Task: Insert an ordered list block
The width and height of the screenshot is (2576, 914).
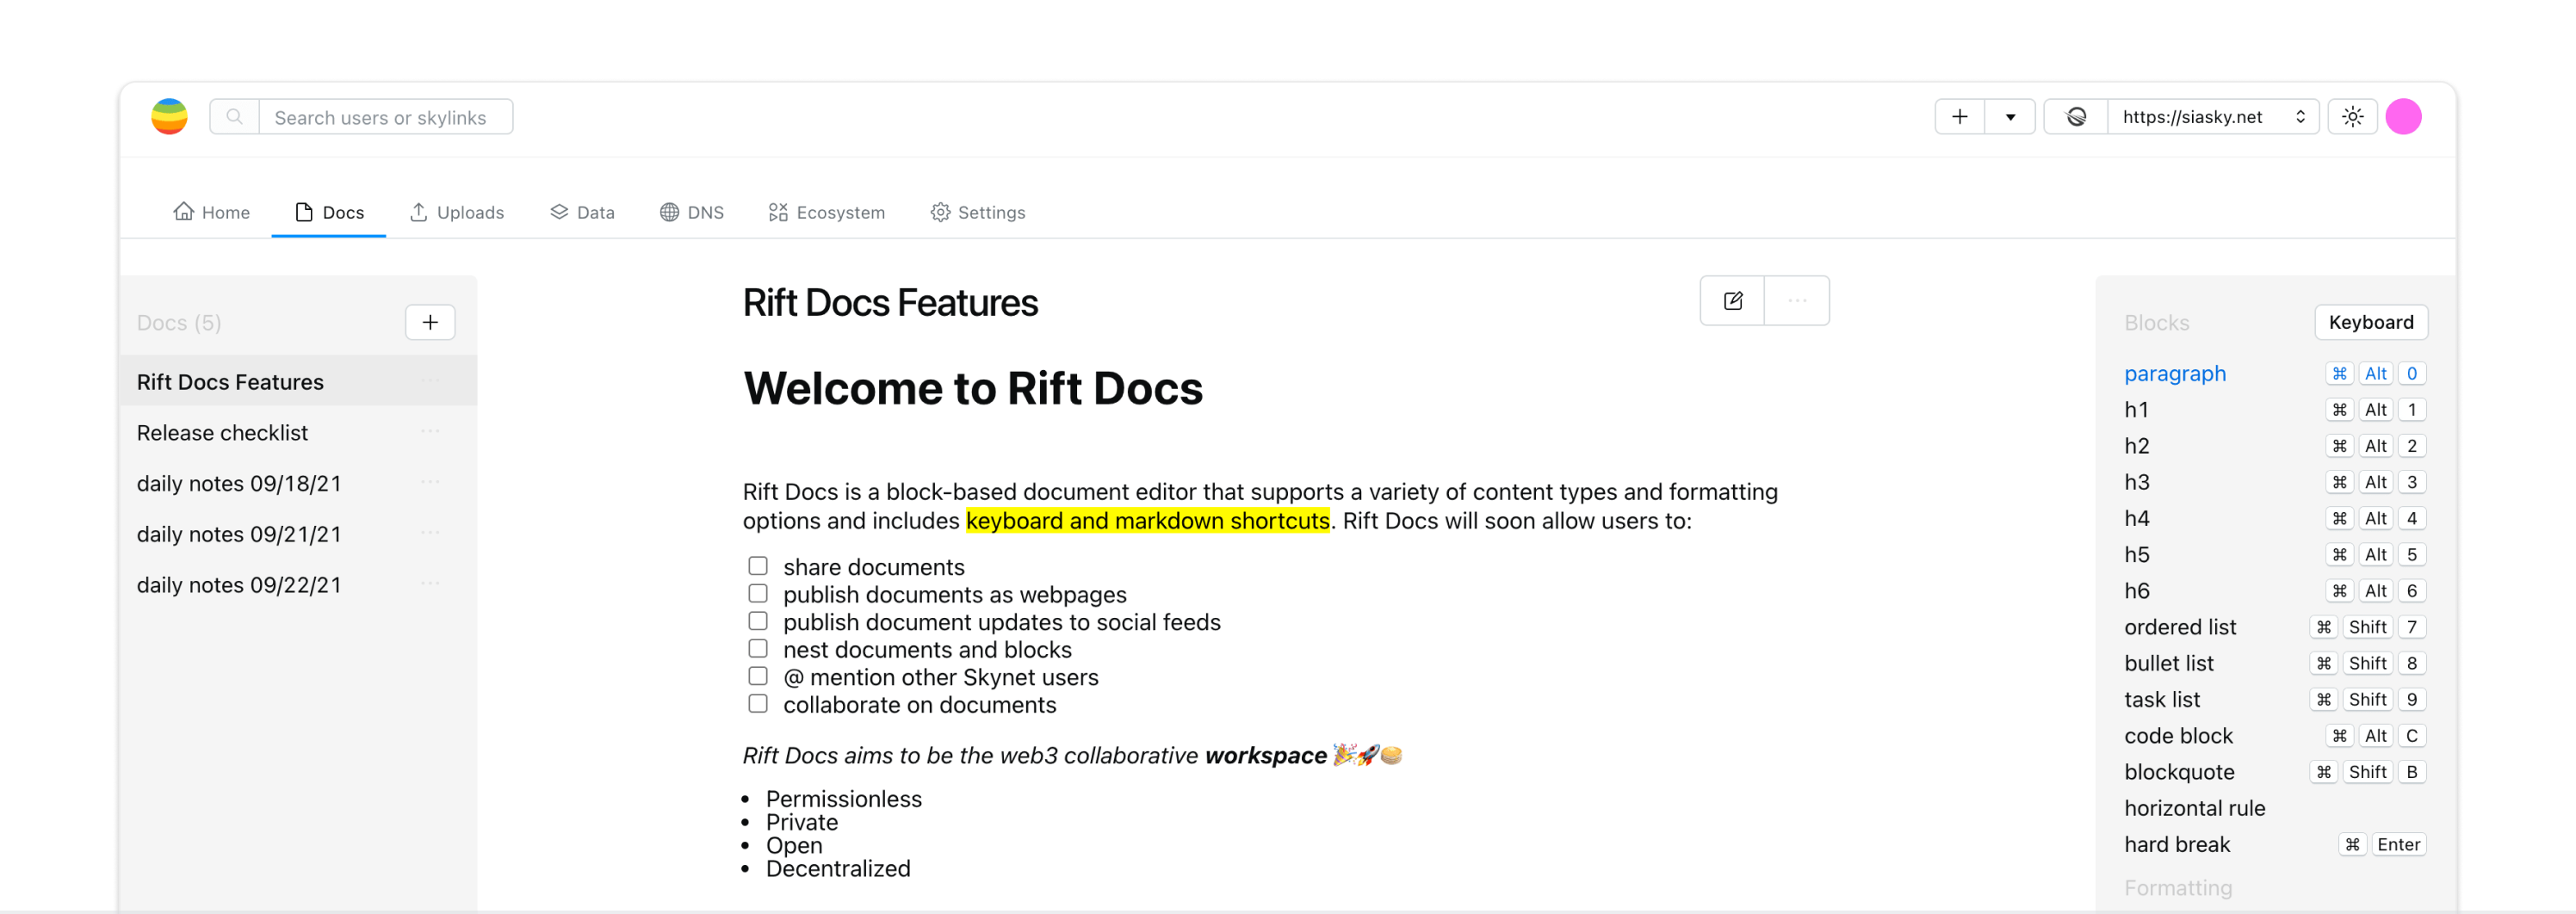Action: pos(2274,627)
